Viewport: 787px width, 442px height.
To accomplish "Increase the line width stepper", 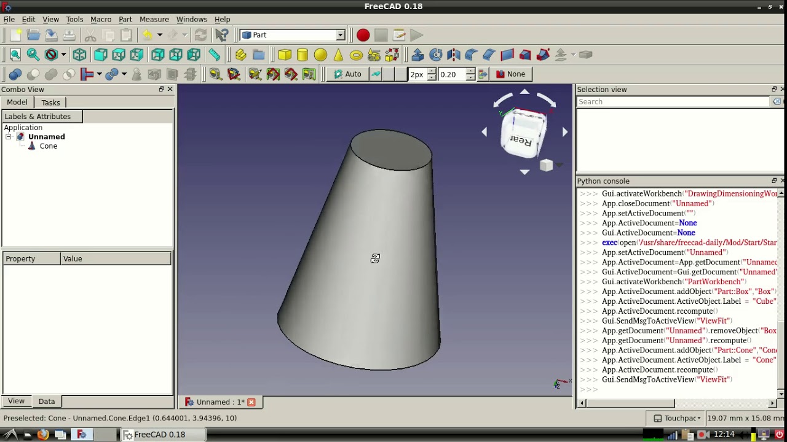I will [432, 71].
